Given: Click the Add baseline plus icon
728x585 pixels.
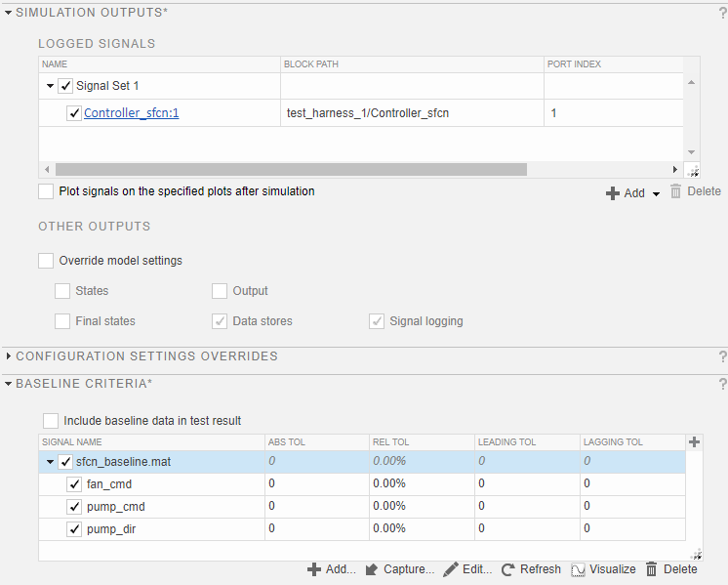Looking at the screenshot, I should pos(314,569).
